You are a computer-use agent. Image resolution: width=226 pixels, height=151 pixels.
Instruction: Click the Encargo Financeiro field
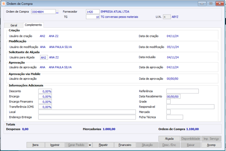tap(45, 102)
